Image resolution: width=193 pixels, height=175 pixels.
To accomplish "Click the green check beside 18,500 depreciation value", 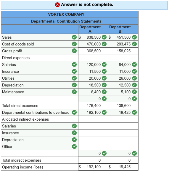I will click(x=104, y=85).
